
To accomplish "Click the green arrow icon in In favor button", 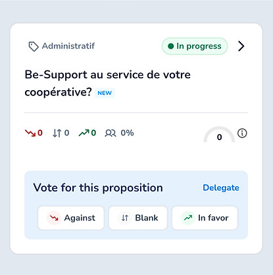I will (188, 218).
